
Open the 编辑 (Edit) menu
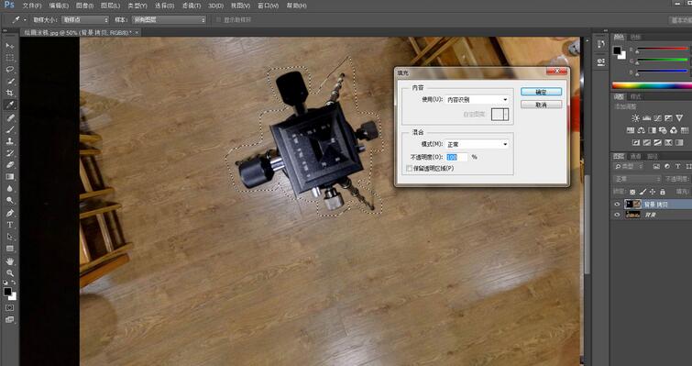click(x=59, y=6)
